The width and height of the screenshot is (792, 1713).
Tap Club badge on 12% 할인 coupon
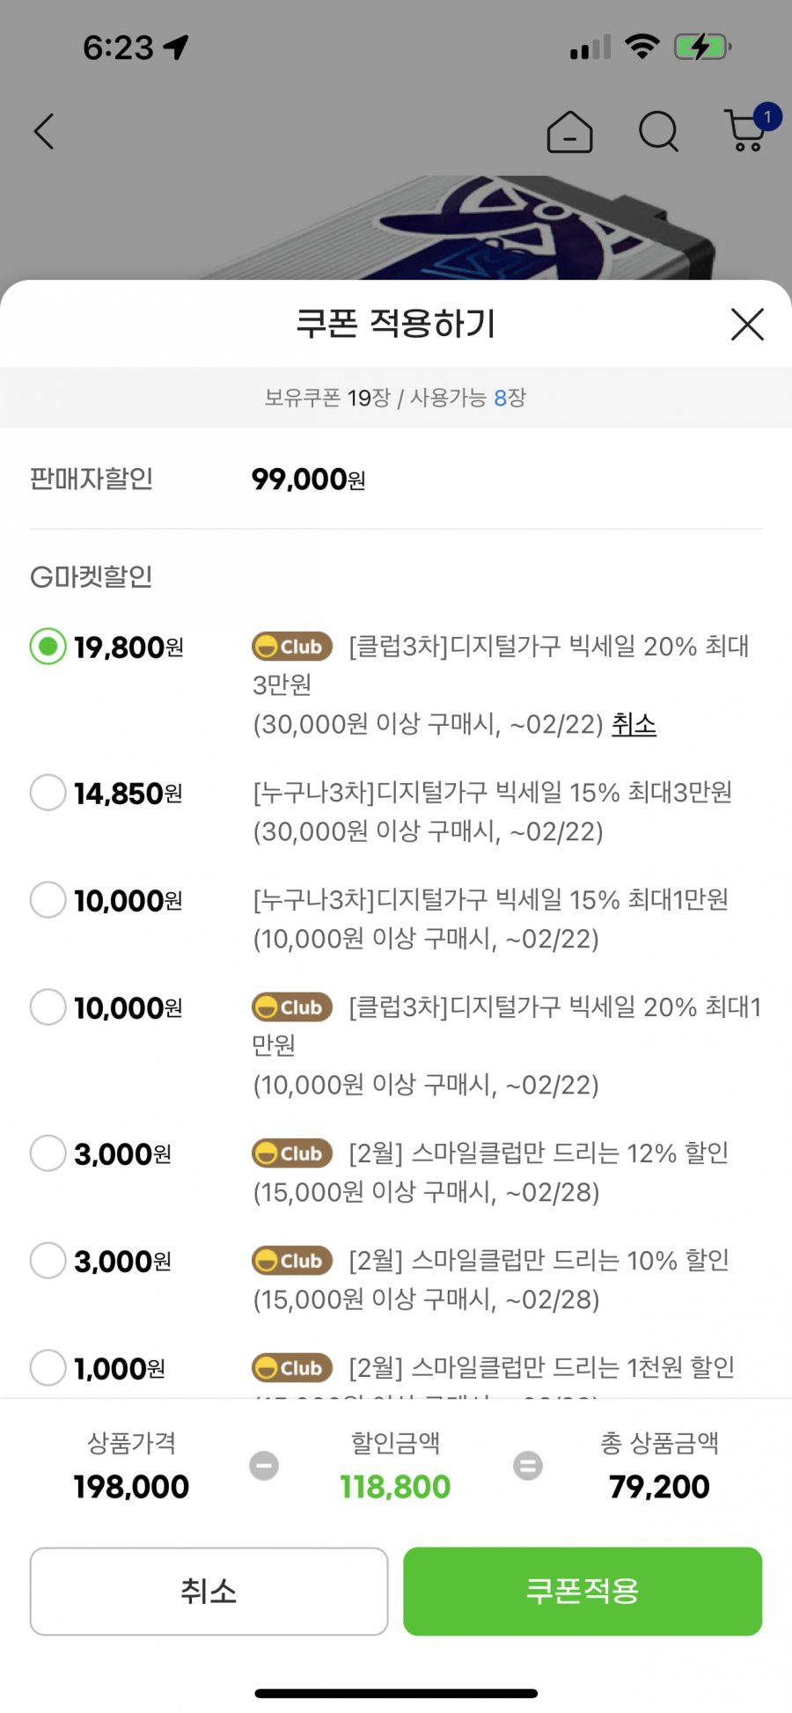(x=292, y=1153)
